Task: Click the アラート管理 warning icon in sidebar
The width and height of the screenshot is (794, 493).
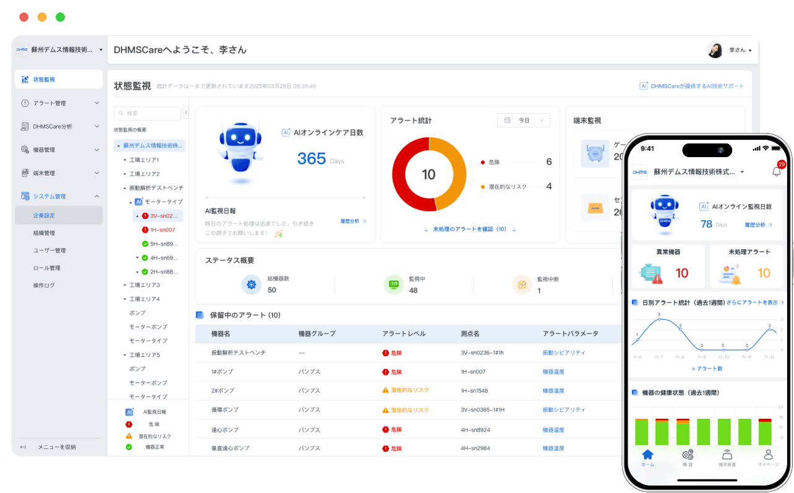Action: point(25,103)
